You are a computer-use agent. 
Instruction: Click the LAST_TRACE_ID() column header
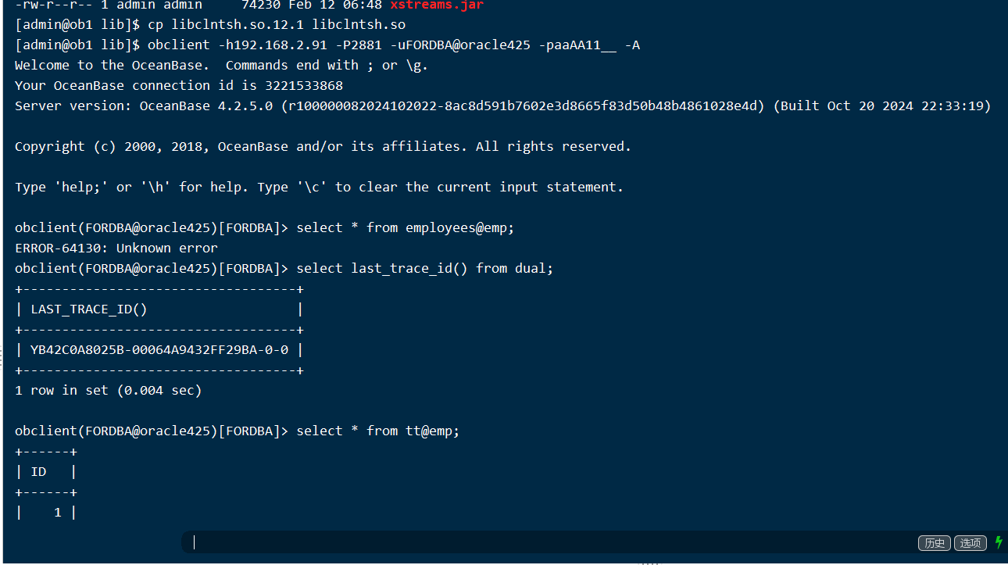[88, 309]
